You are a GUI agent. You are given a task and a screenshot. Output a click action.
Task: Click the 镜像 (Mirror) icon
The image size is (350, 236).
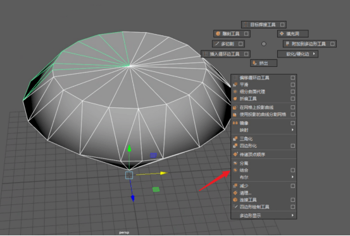coord(235,123)
